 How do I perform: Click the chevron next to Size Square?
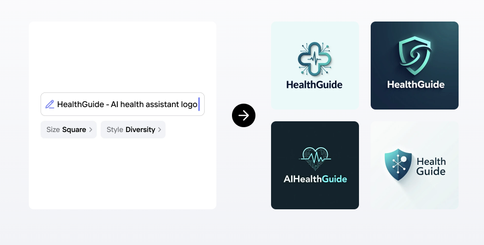(x=91, y=130)
